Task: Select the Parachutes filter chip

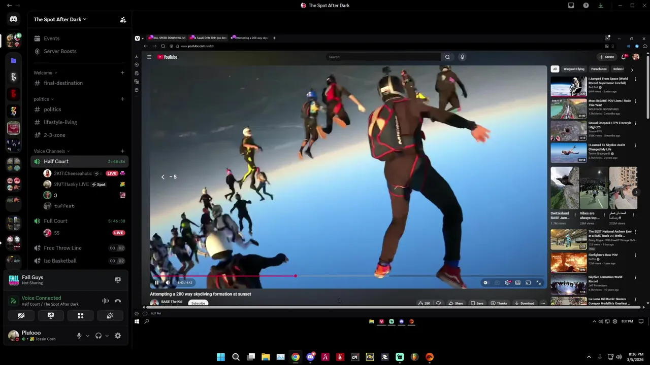Action: pyautogui.click(x=599, y=69)
